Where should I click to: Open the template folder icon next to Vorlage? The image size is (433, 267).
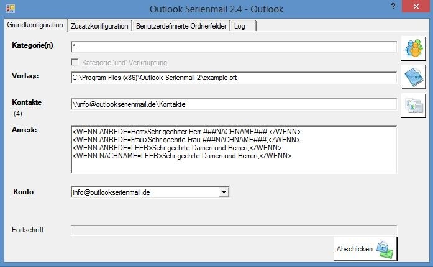tap(413, 77)
